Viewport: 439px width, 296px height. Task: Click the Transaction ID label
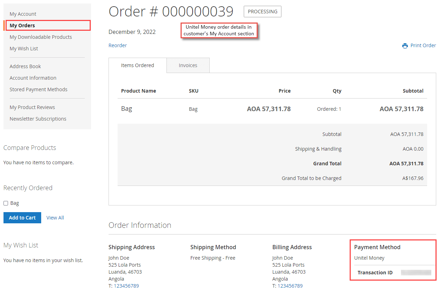pyautogui.click(x=375, y=273)
